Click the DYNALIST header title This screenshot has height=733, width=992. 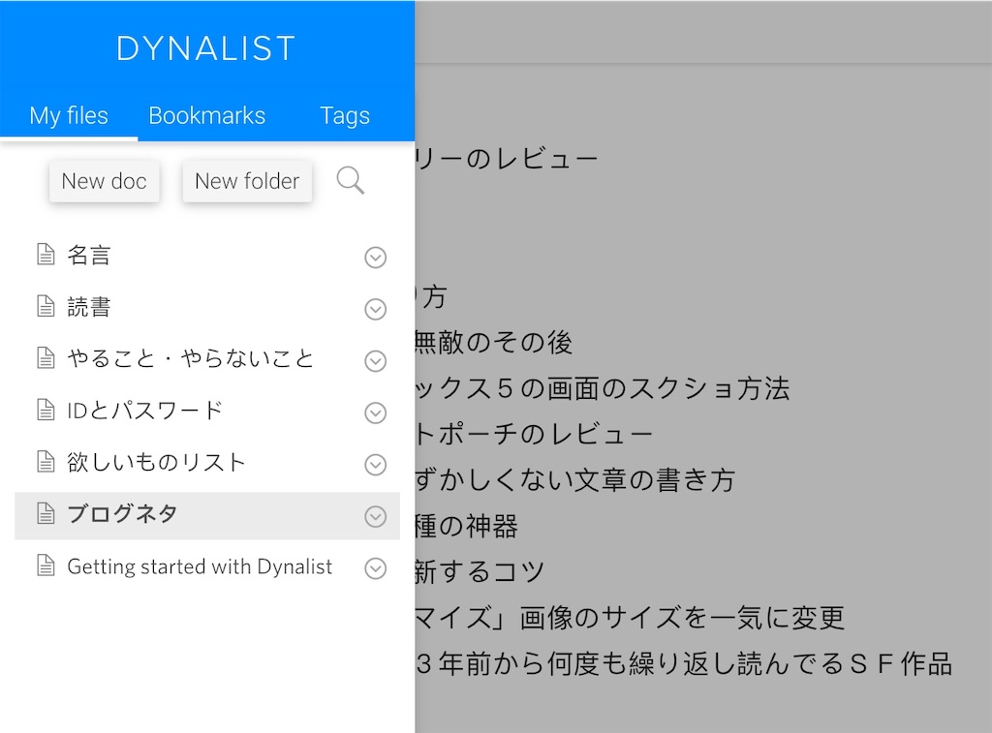pos(206,48)
